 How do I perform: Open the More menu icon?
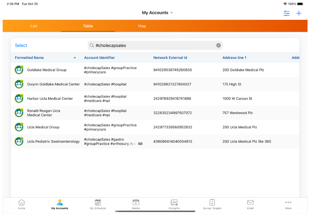click(x=288, y=202)
